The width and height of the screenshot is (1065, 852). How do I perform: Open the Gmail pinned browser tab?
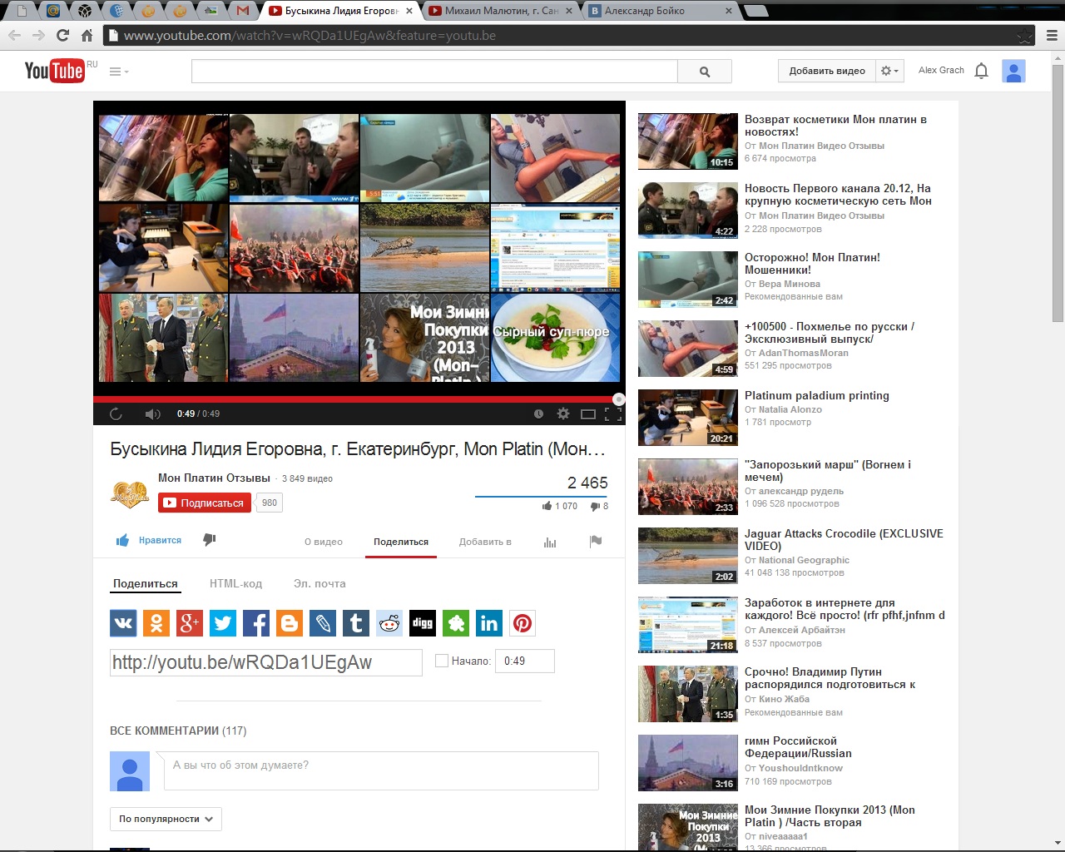click(x=242, y=11)
